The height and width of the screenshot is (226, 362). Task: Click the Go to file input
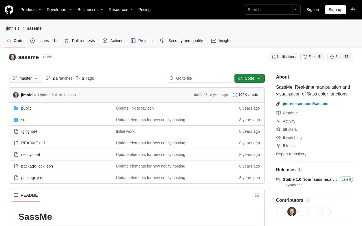pyautogui.click(x=199, y=78)
